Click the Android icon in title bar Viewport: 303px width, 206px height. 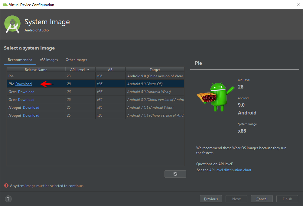coord(5,5)
